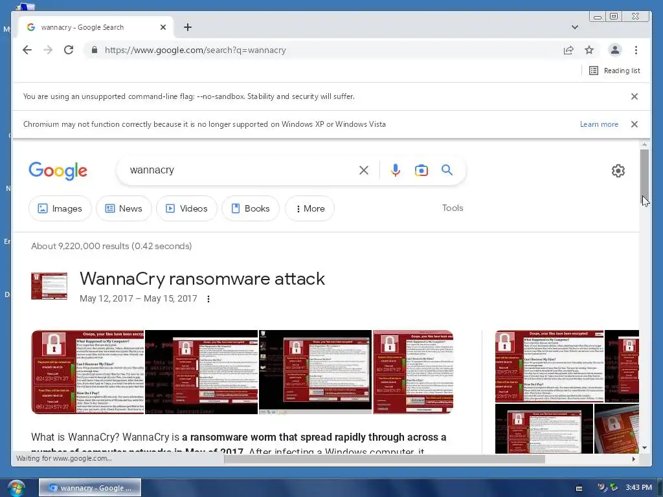Go to Google home via logo

(x=58, y=171)
